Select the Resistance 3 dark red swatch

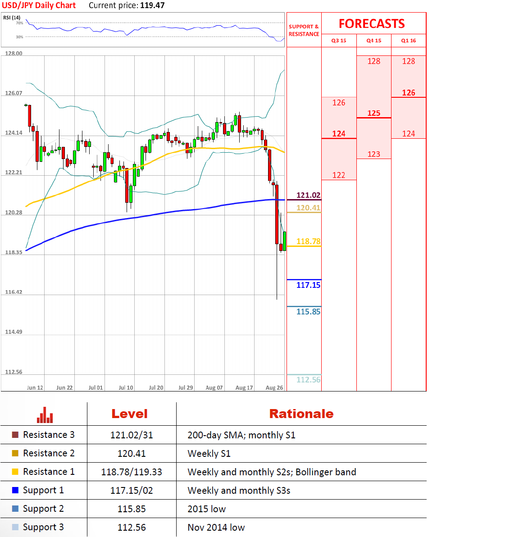pyautogui.click(x=15, y=435)
